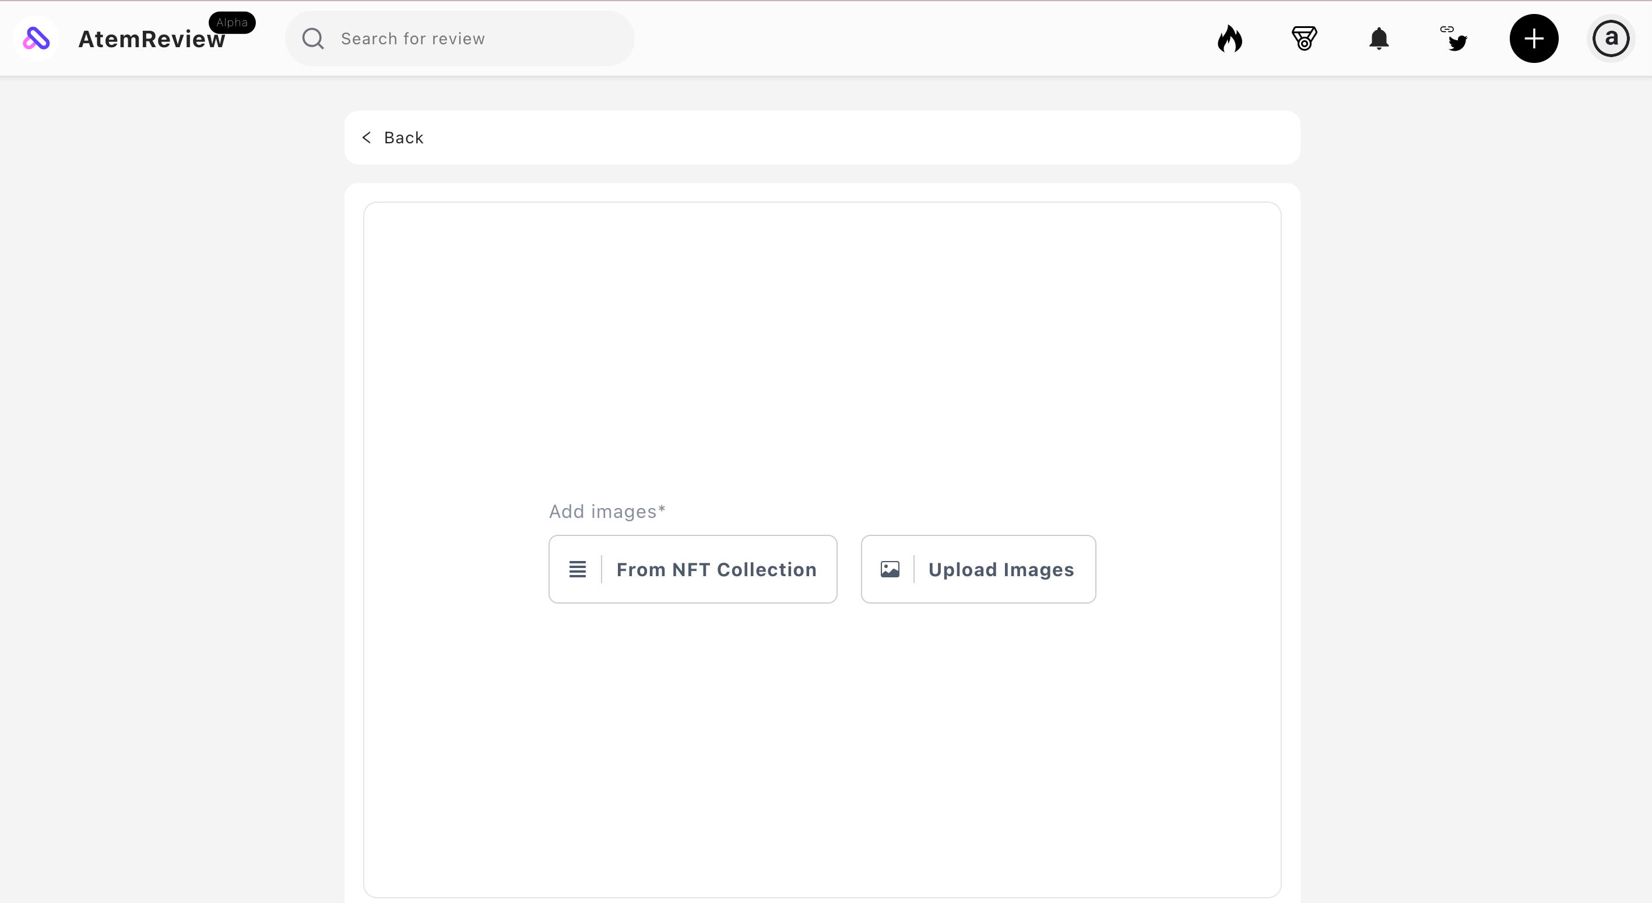This screenshot has width=1652, height=903.
Task: Open the profile avatar 'a' menu
Action: [x=1610, y=38]
